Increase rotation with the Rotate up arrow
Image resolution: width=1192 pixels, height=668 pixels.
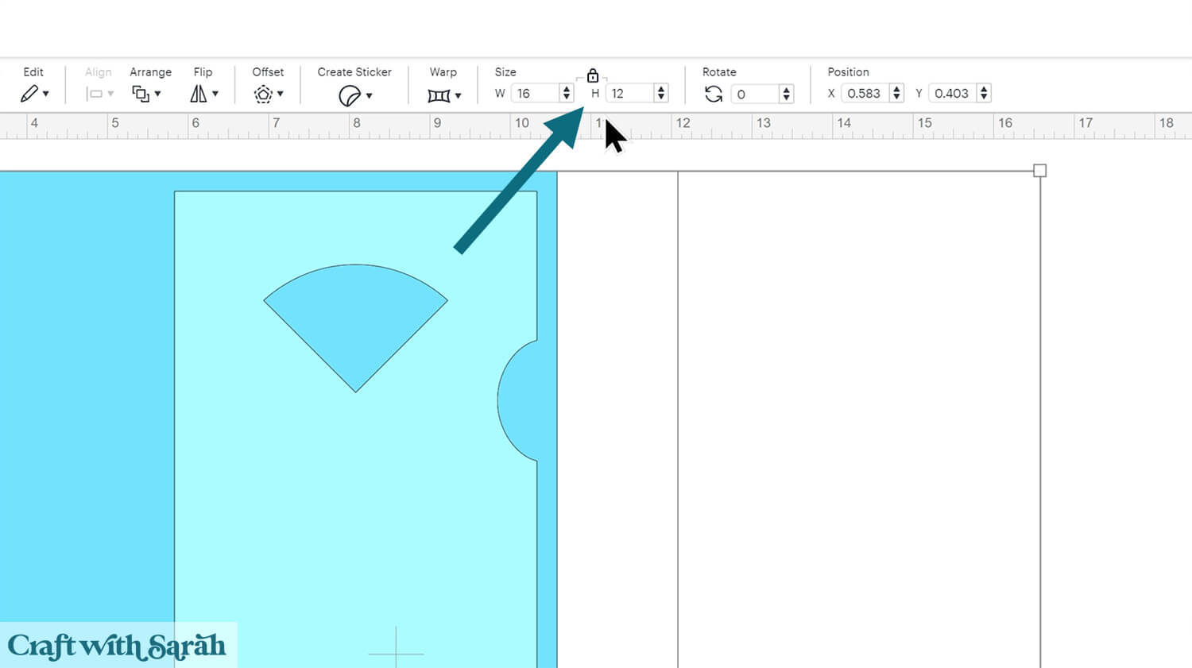(x=786, y=90)
